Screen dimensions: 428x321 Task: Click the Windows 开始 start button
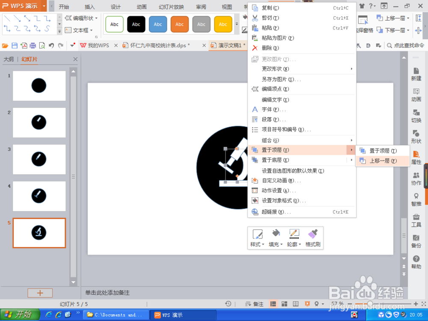pyautogui.click(x=20, y=315)
